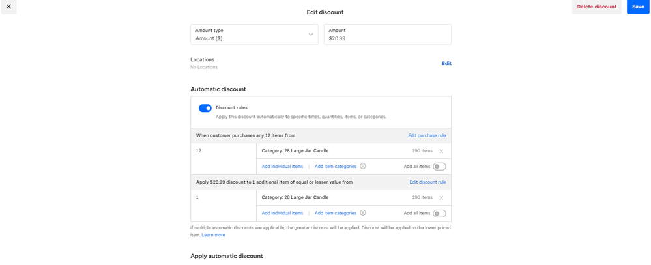Click info icon beside purchase rule item categories
Image resolution: width=651 pixels, height=265 pixels.
(x=363, y=166)
